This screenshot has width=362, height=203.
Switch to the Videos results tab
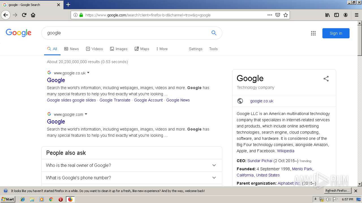[x=94, y=49]
